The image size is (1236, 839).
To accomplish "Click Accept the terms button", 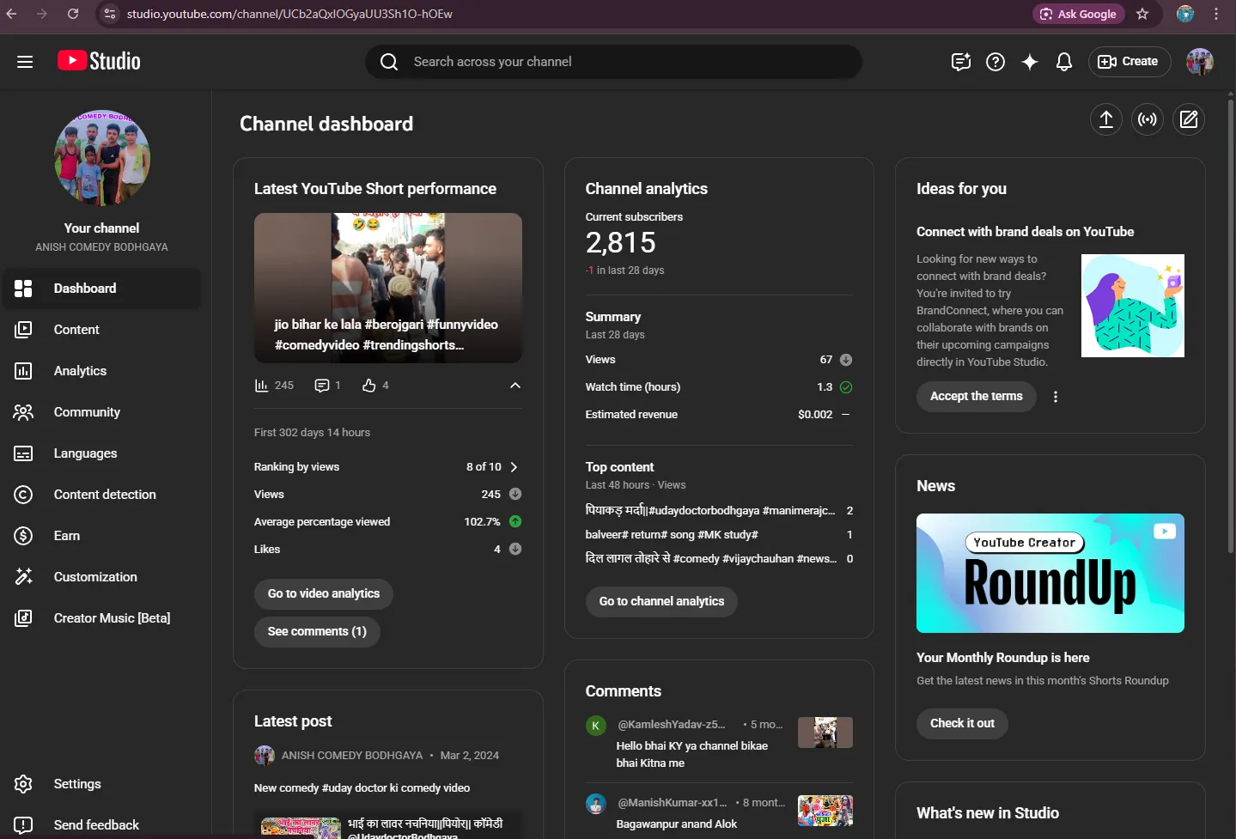I will [x=977, y=397].
